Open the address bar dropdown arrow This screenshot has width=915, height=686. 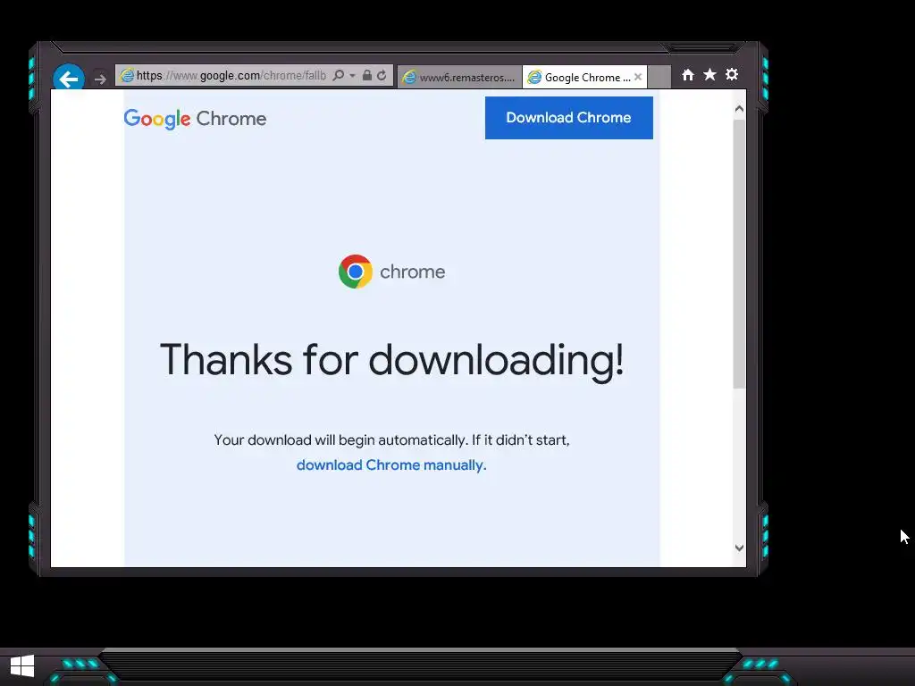tap(352, 76)
